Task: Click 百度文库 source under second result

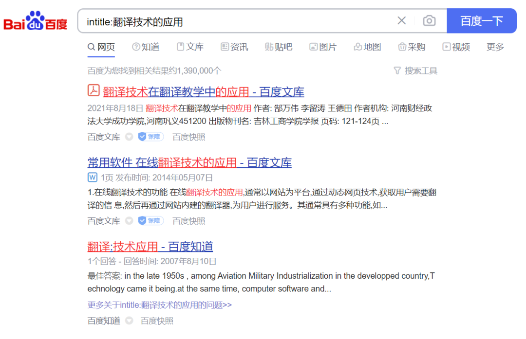Action: pyautogui.click(x=104, y=221)
